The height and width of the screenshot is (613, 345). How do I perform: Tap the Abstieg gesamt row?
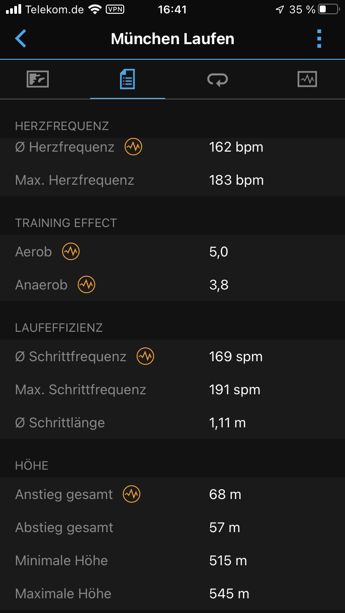tap(172, 528)
